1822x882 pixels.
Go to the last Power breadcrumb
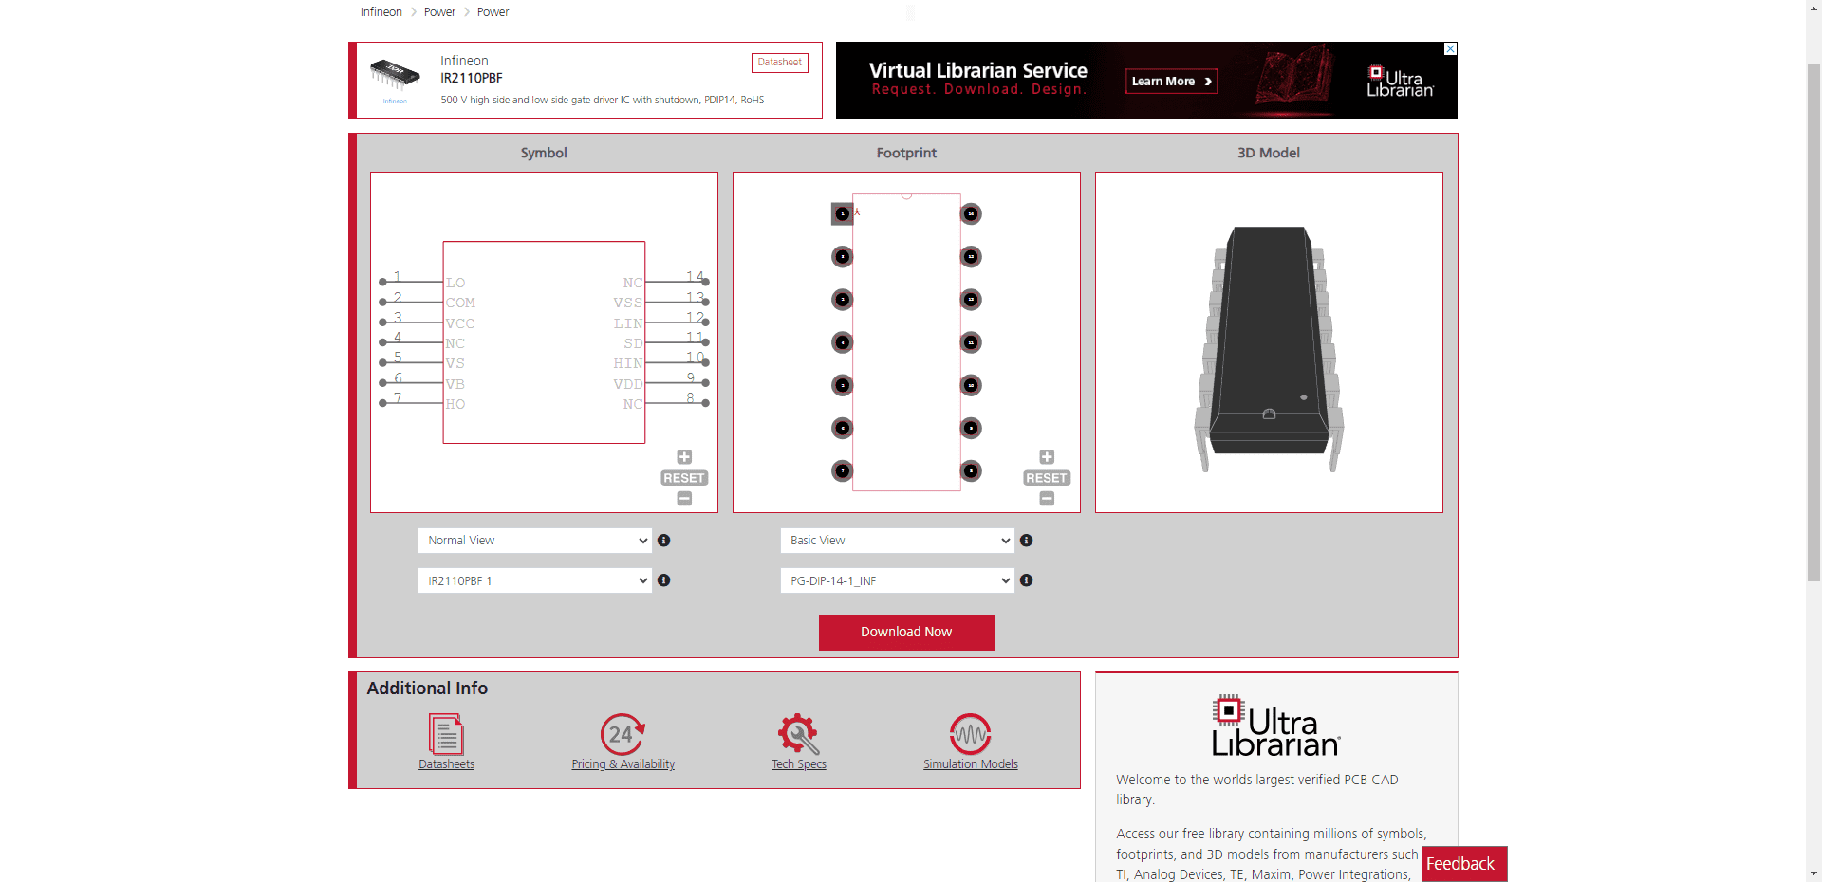point(493,12)
